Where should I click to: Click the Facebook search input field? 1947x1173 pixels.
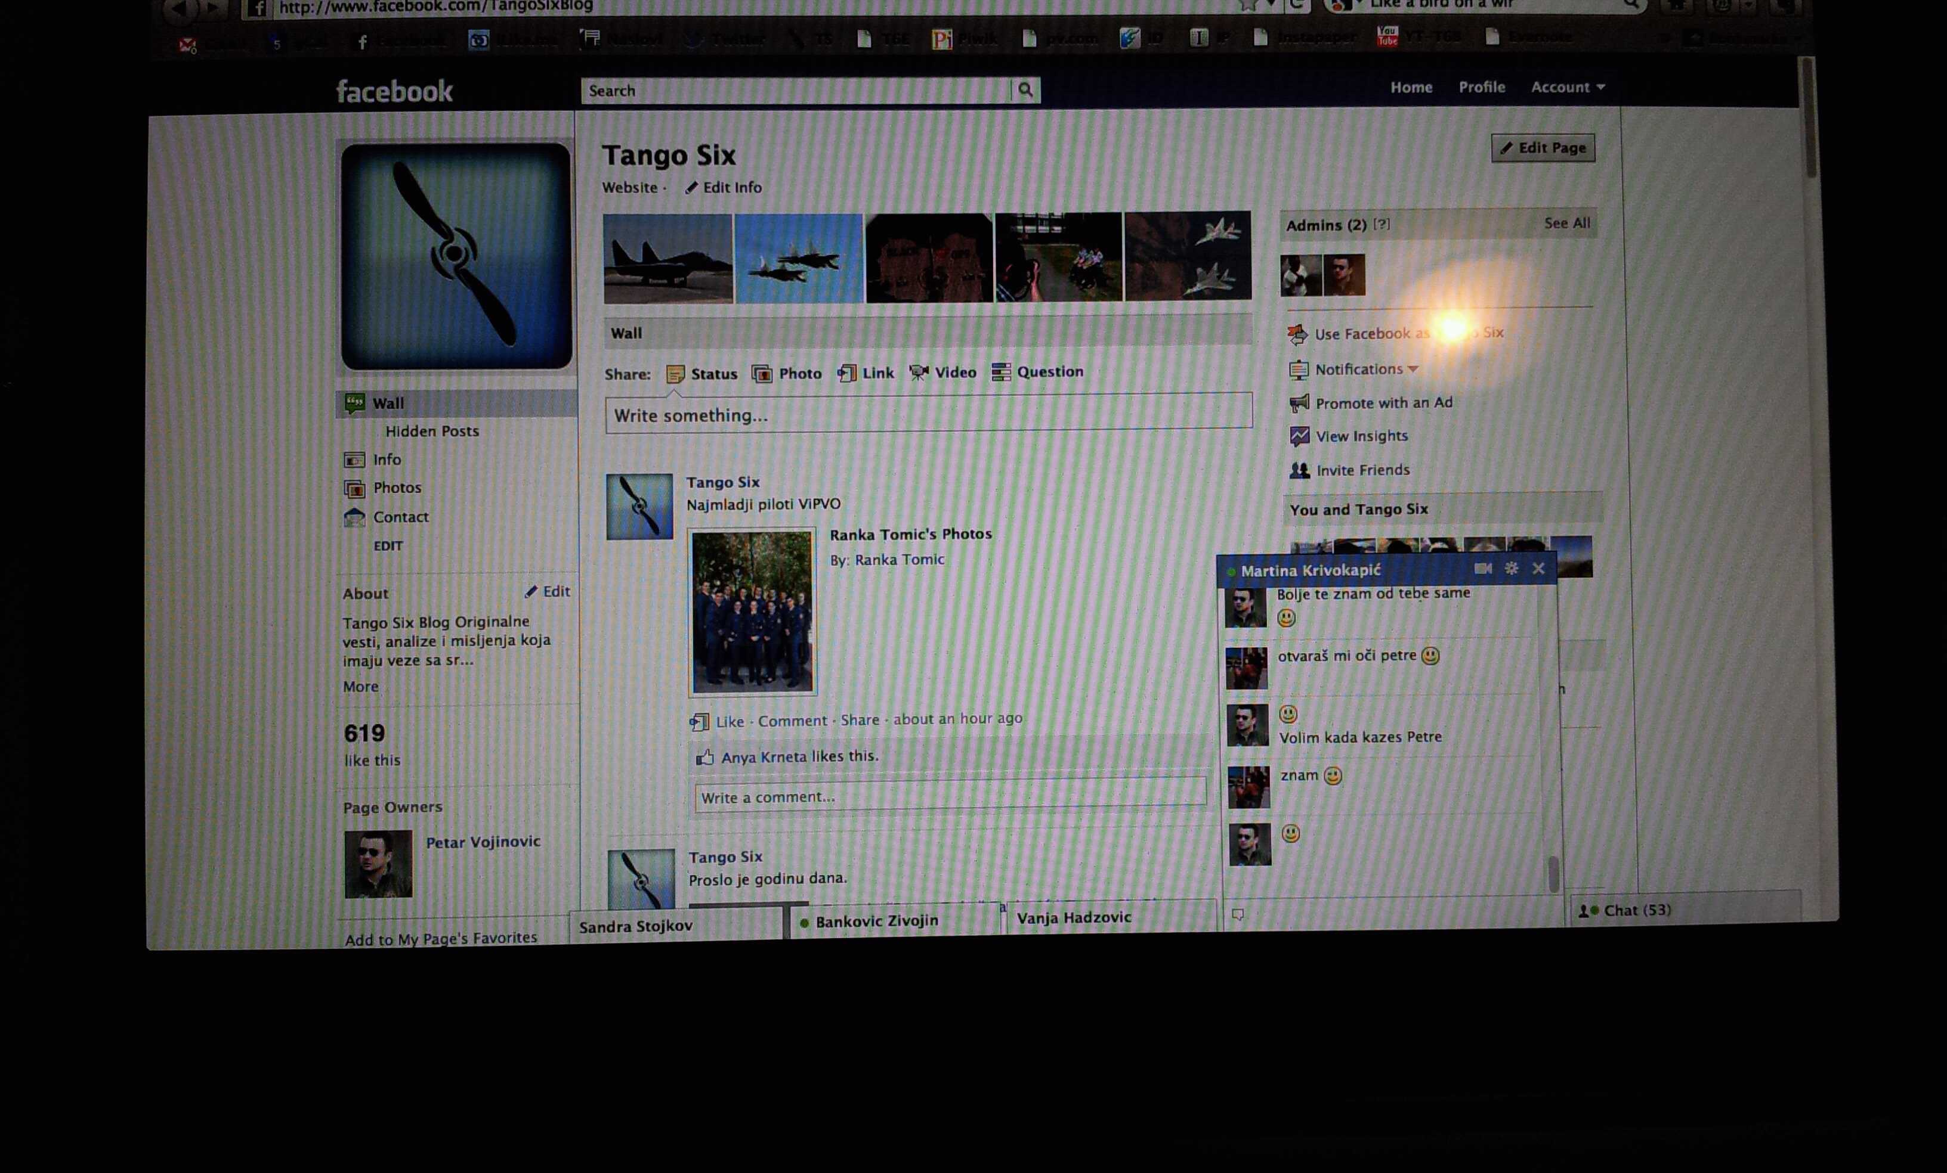(796, 91)
